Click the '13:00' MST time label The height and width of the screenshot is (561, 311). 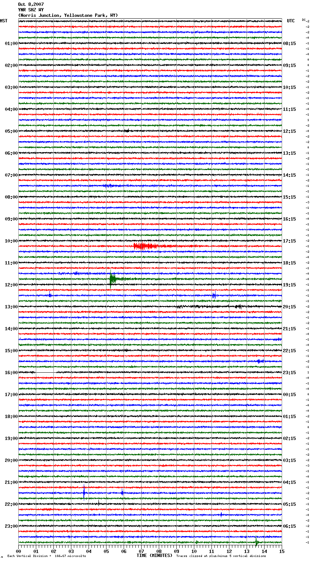[x=11, y=307]
